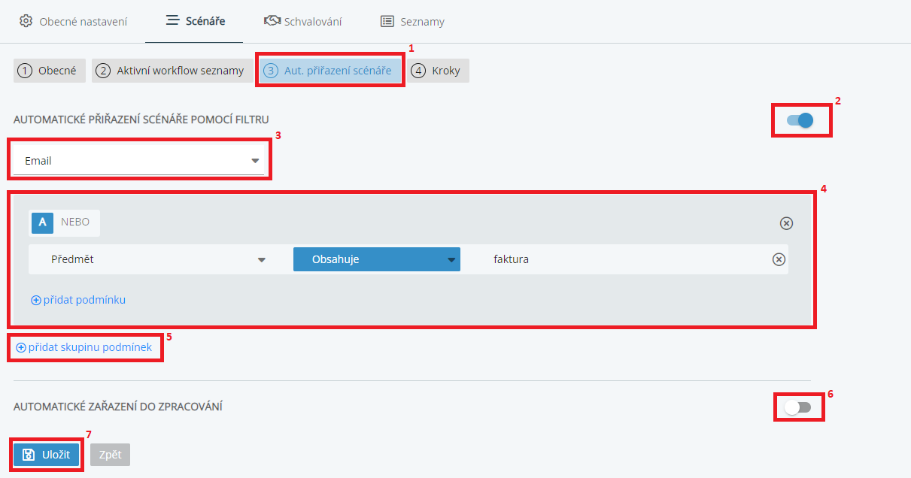The width and height of the screenshot is (911, 478).
Task: Open the Email type dropdown
Action: [139, 161]
